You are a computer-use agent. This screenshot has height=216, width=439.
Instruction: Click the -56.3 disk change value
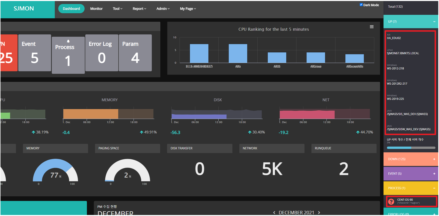click(175, 132)
